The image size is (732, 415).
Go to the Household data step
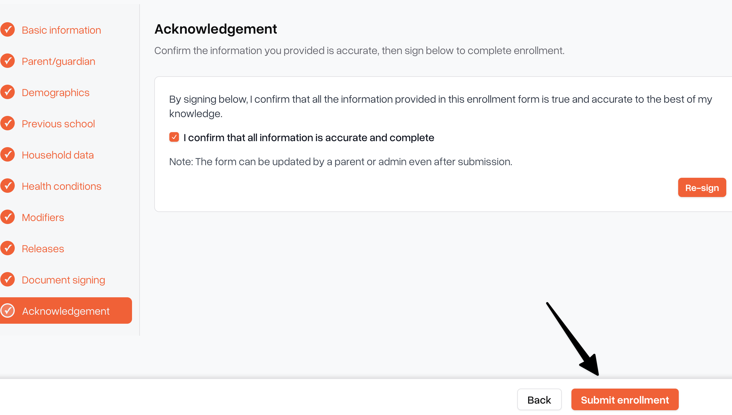(x=58, y=155)
